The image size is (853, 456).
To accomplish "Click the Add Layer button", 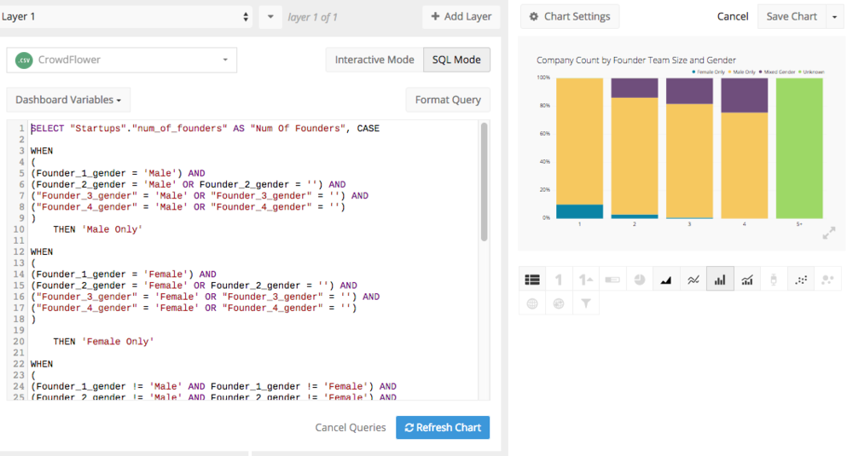I will click(x=461, y=16).
